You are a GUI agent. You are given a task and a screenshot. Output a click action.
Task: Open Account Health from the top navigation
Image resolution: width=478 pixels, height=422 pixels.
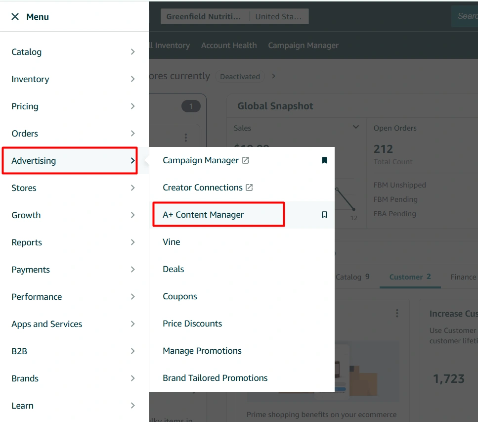[x=229, y=45]
